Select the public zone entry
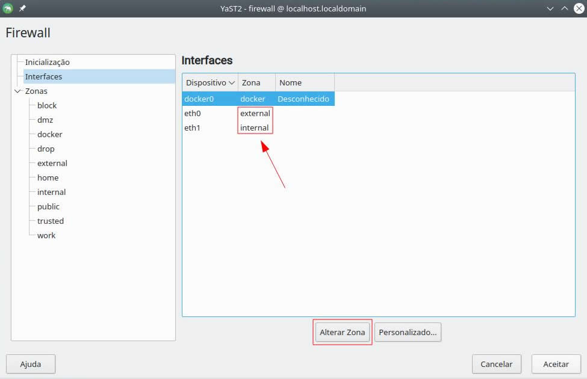The width and height of the screenshot is (587, 379). pos(48,206)
